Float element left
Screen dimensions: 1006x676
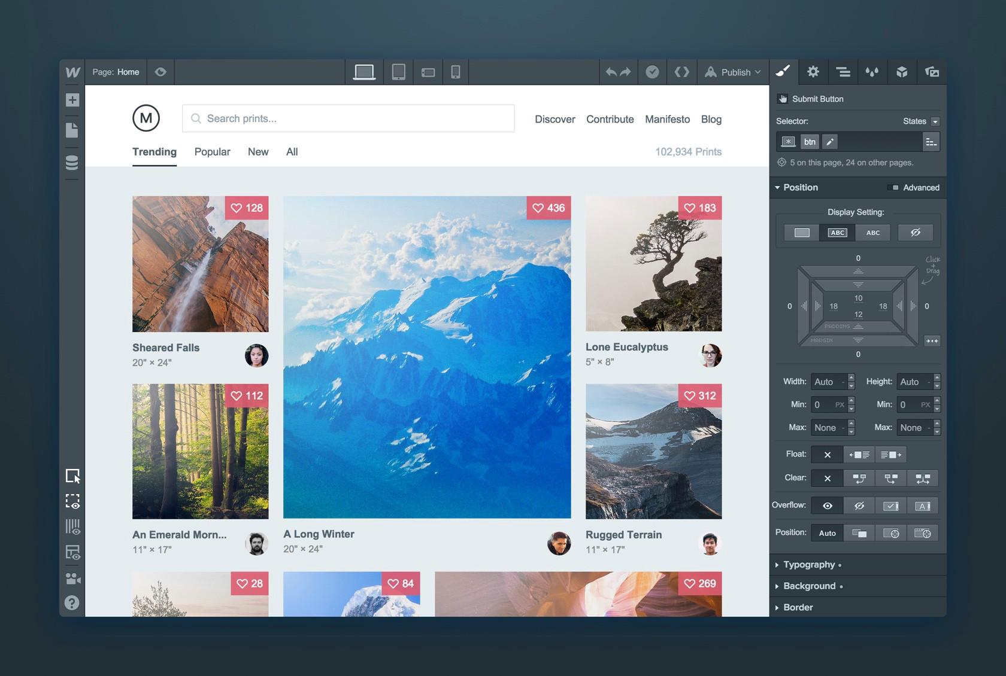[859, 455]
